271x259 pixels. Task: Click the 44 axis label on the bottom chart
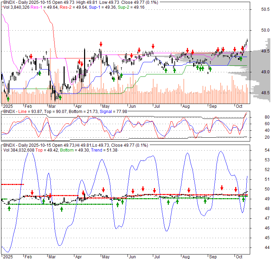click(267, 248)
